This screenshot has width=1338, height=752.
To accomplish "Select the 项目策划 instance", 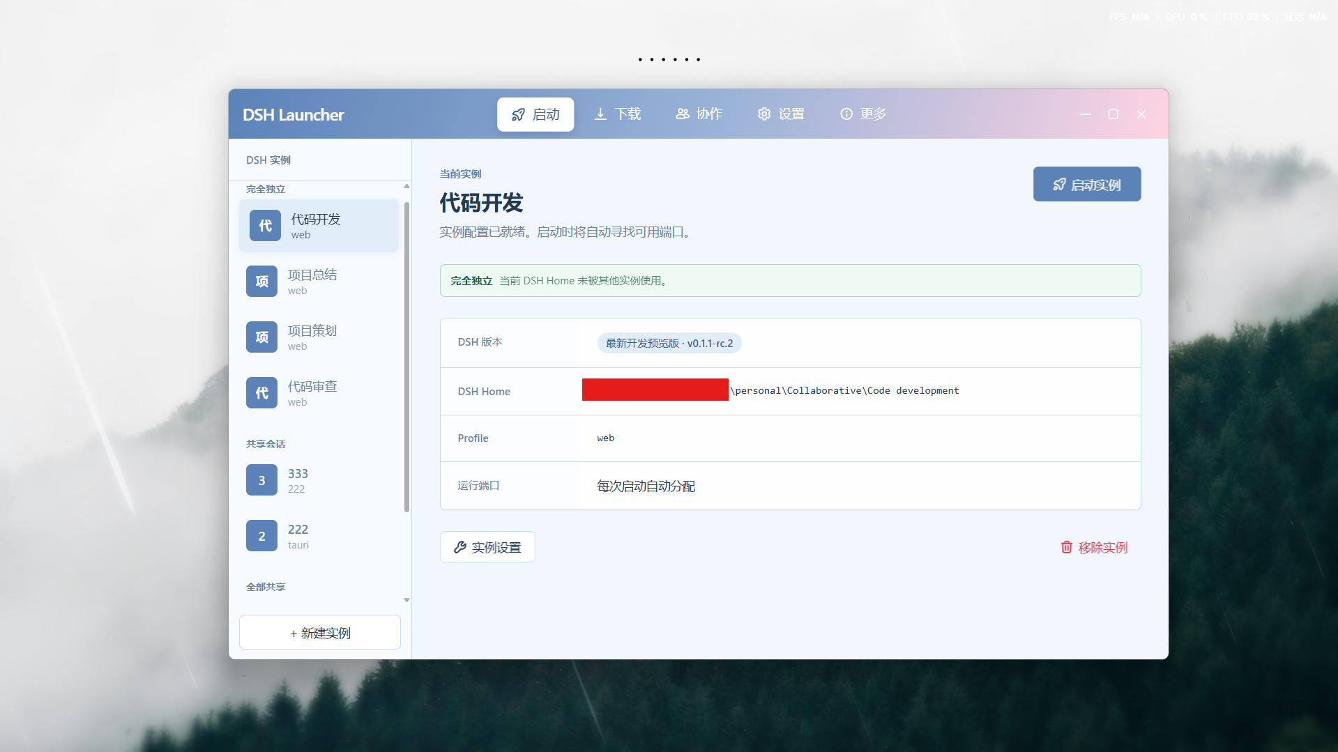I will [319, 337].
